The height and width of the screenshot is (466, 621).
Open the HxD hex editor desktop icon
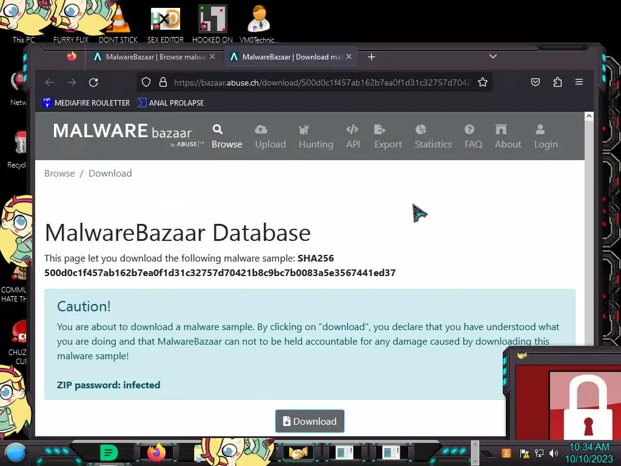[x=166, y=24]
